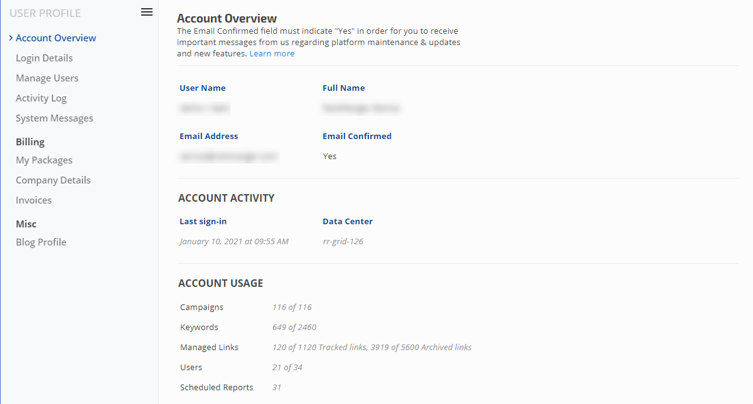
Task: Open Manage Users section
Action: (x=47, y=78)
